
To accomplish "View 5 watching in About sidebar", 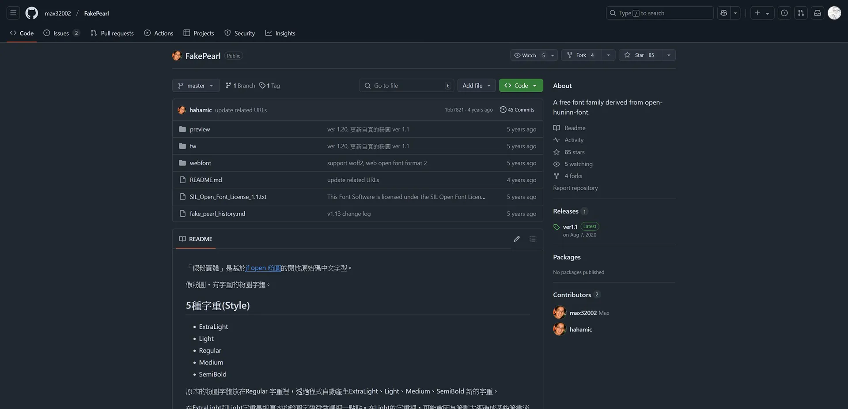I will coord(573,164).
